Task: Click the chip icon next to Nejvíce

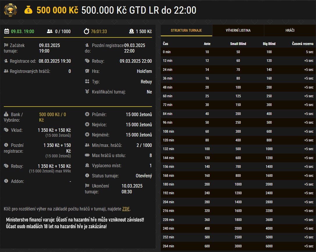Action: coord(87,124)
